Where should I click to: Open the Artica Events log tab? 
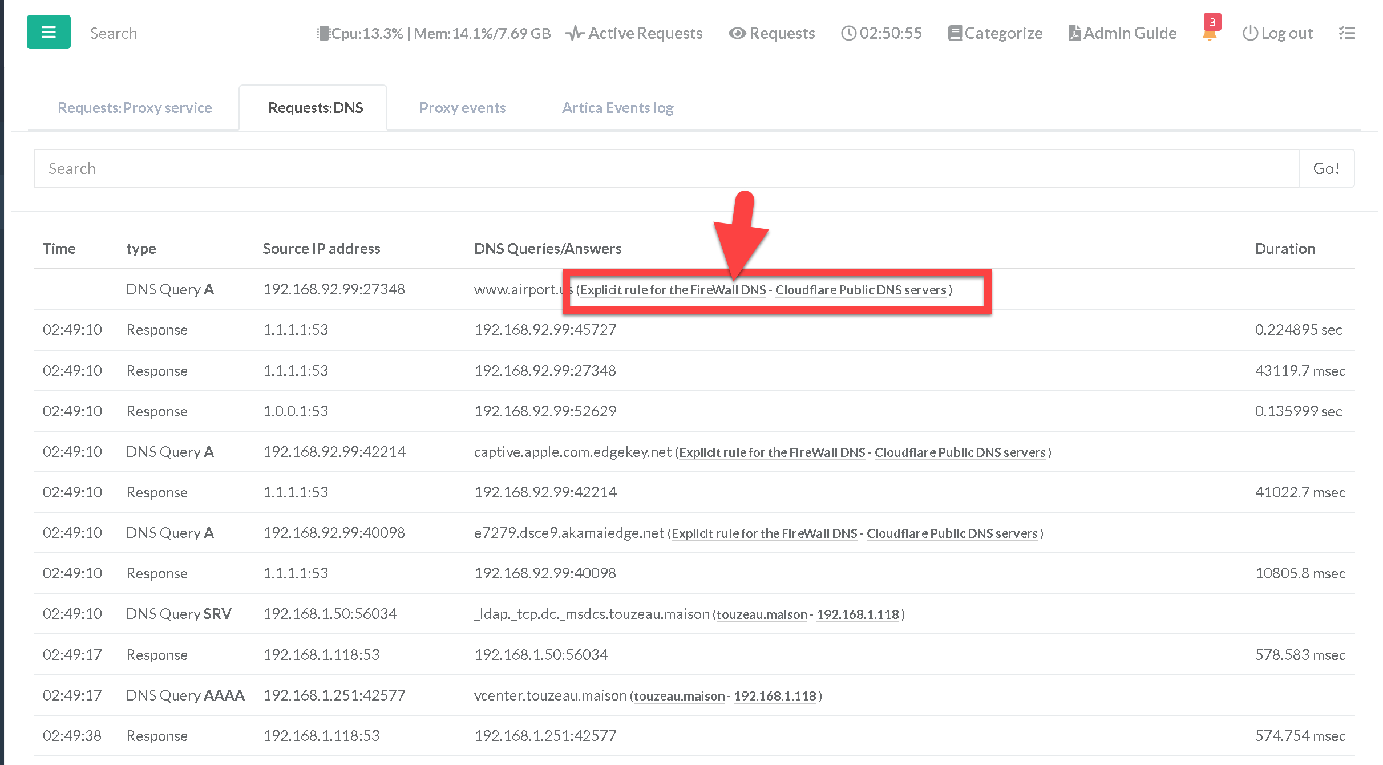coord(617,108)
